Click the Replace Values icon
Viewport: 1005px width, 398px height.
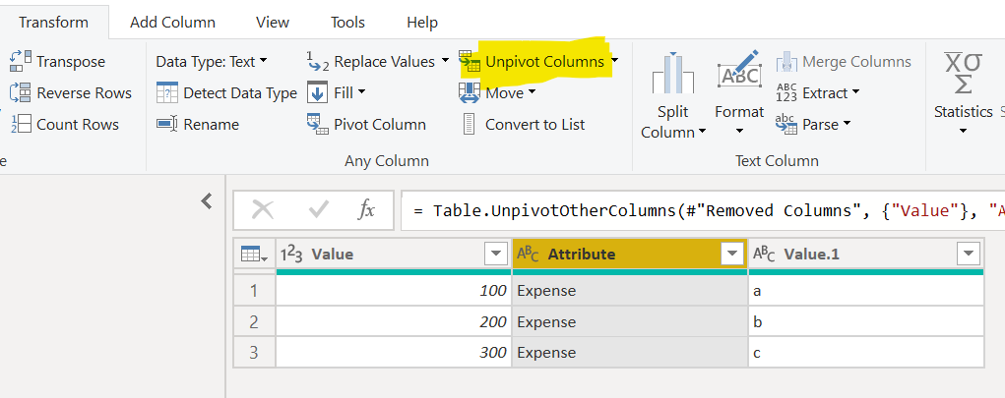[318, 62]
